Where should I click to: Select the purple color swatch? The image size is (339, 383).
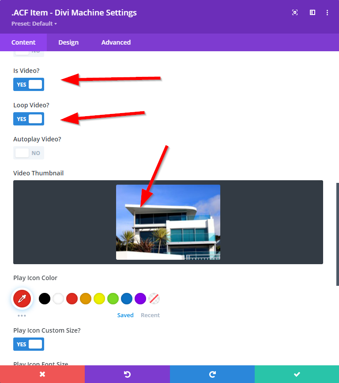pos(140,299)
